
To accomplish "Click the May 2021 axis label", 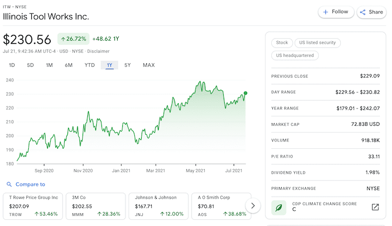I will pos(195,171).
